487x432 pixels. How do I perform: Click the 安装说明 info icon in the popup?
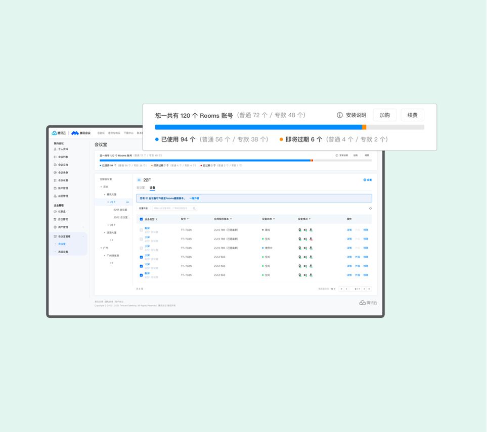click(340, 115)
